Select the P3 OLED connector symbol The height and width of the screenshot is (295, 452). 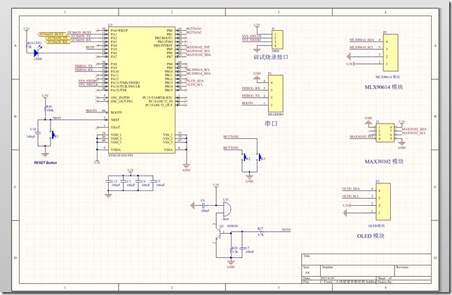point(383,202)
